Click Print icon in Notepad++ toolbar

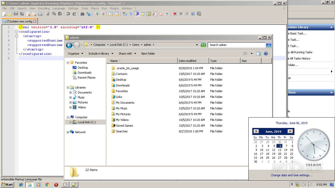point(40,14)
